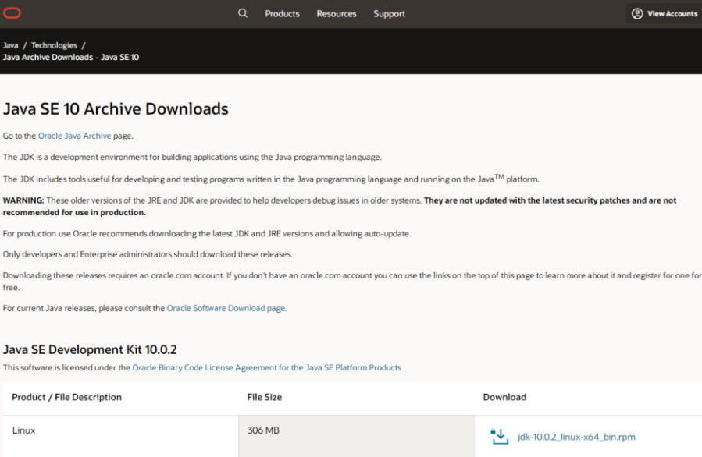Visit the Oracle Software Download page link

(x=226, y=308)
